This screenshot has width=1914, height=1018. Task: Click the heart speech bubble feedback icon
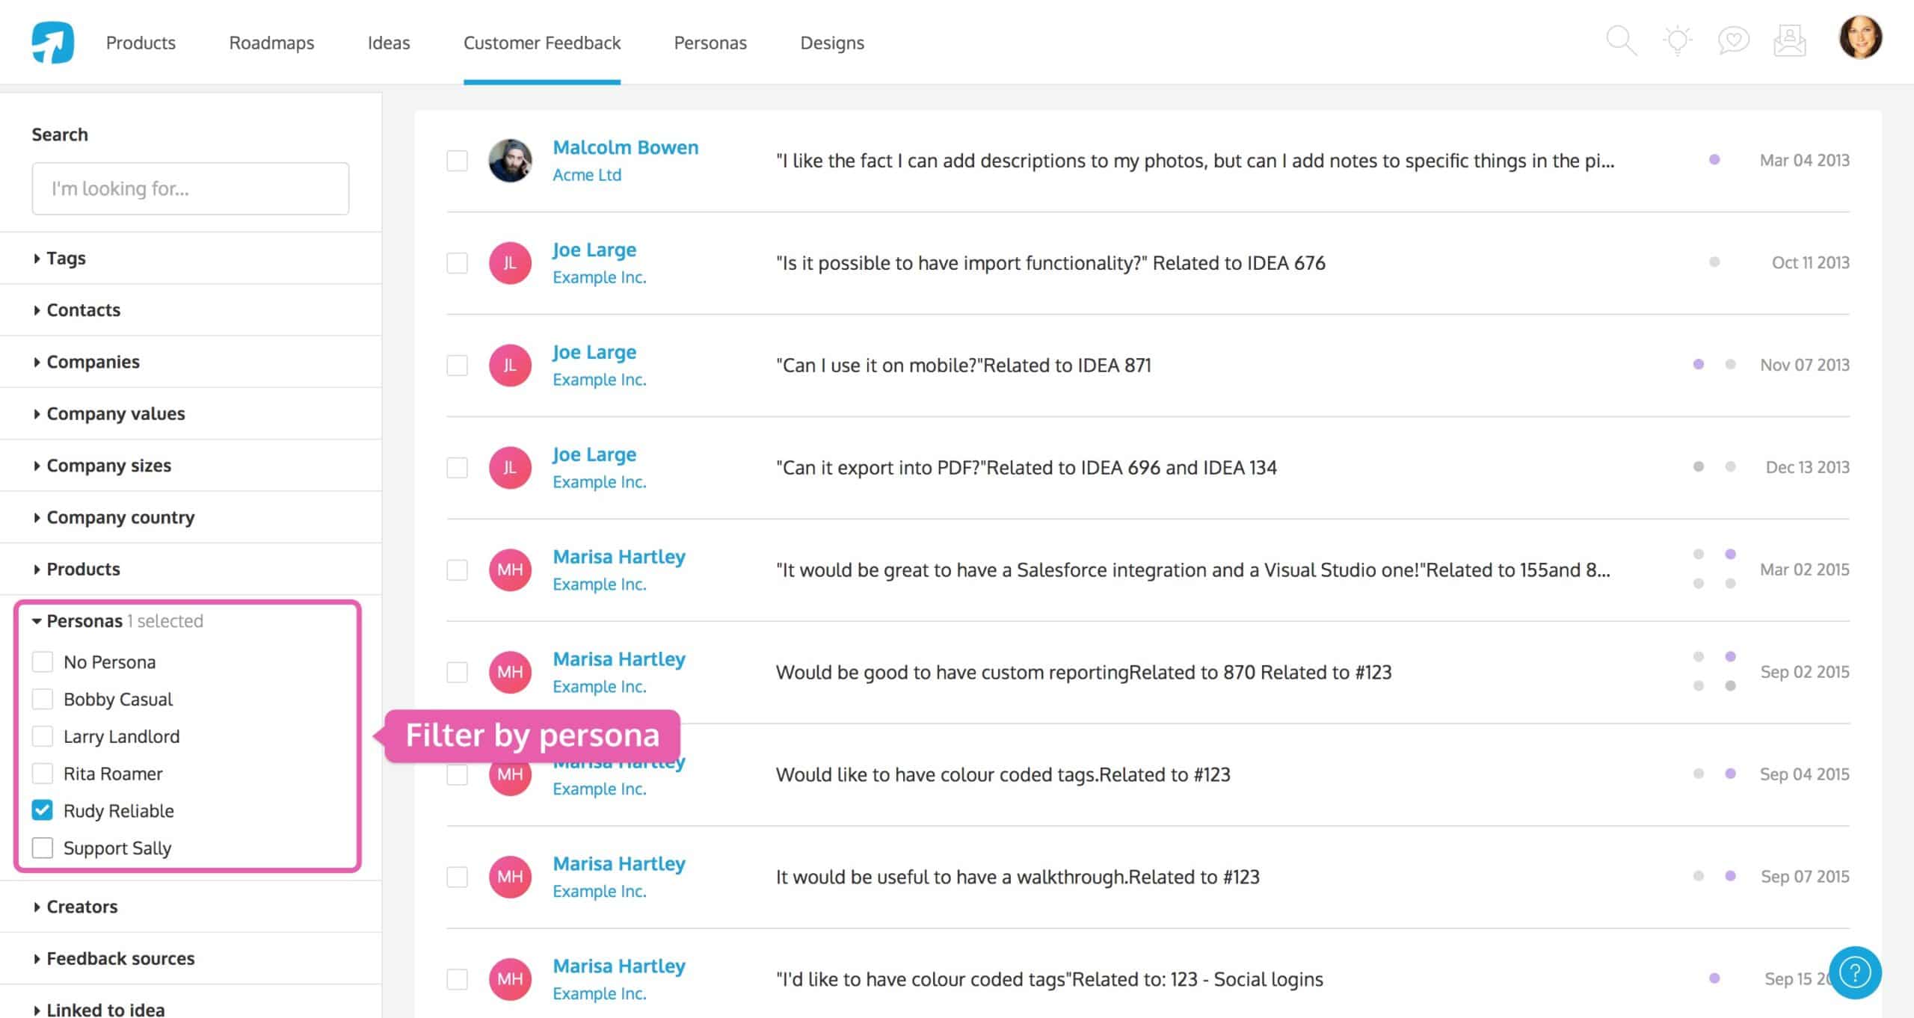pos(1733,40)
